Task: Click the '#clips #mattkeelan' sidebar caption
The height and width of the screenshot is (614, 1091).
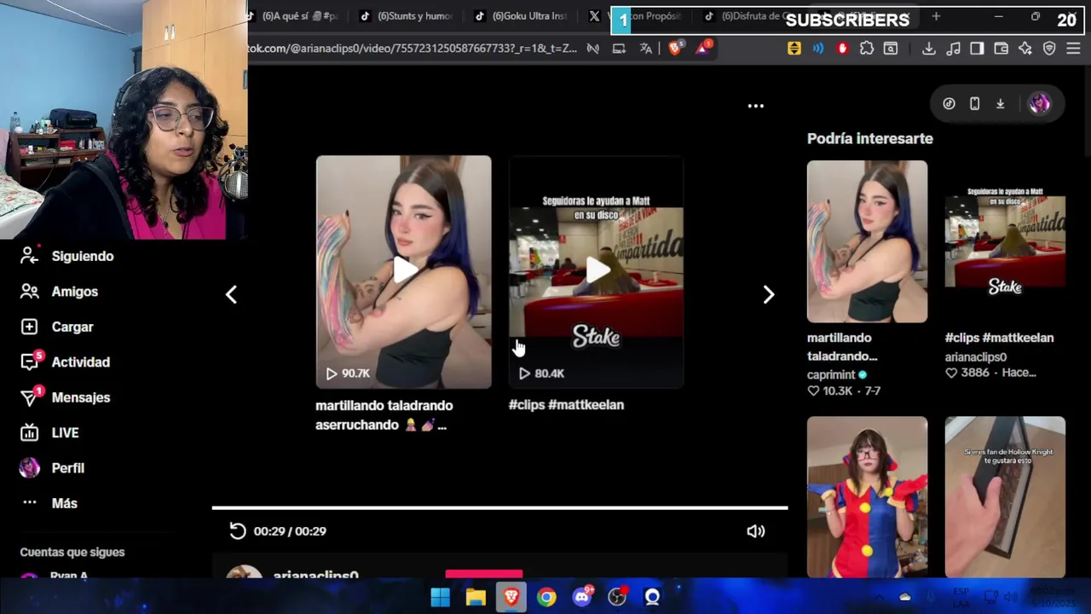Action: tap(999, 338)
